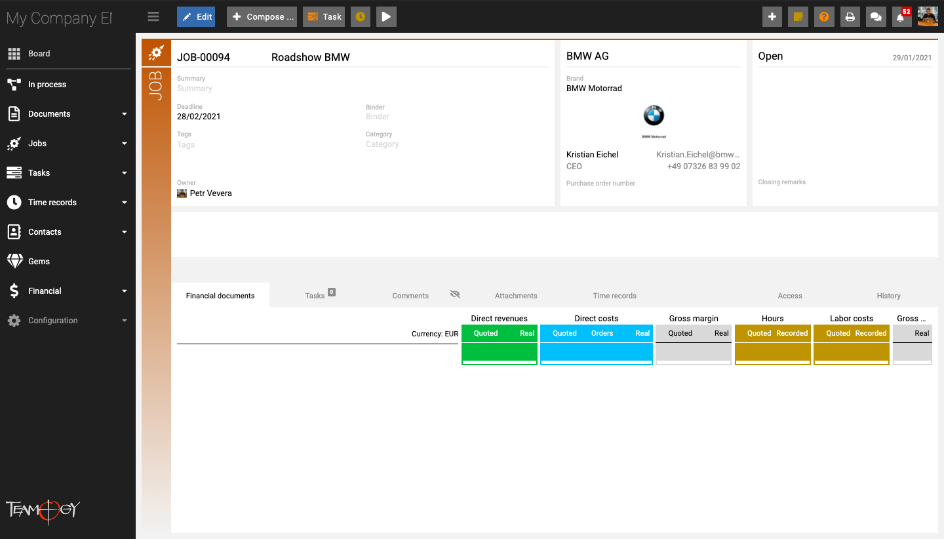Click the Time records clock icon

tap(14, 203)
